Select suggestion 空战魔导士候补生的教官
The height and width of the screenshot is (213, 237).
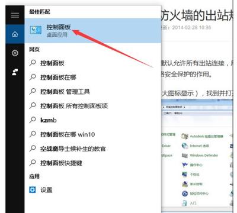coord(93,149)
